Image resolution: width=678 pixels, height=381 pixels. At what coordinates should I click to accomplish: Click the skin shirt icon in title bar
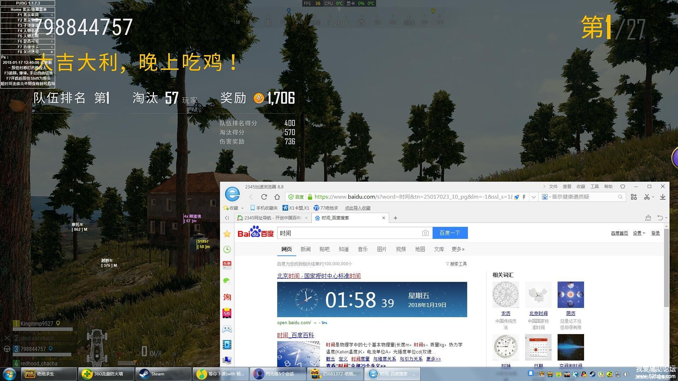[x=623, y=186]
